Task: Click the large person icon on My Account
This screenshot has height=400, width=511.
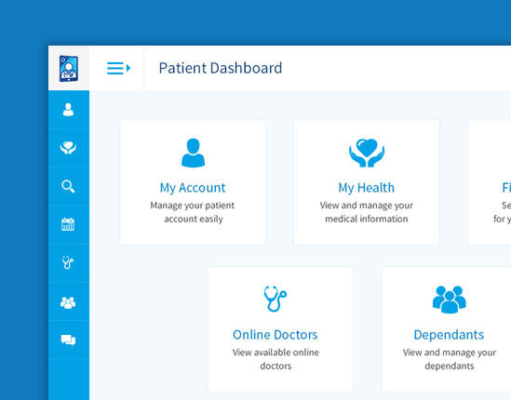Action: 193,153
